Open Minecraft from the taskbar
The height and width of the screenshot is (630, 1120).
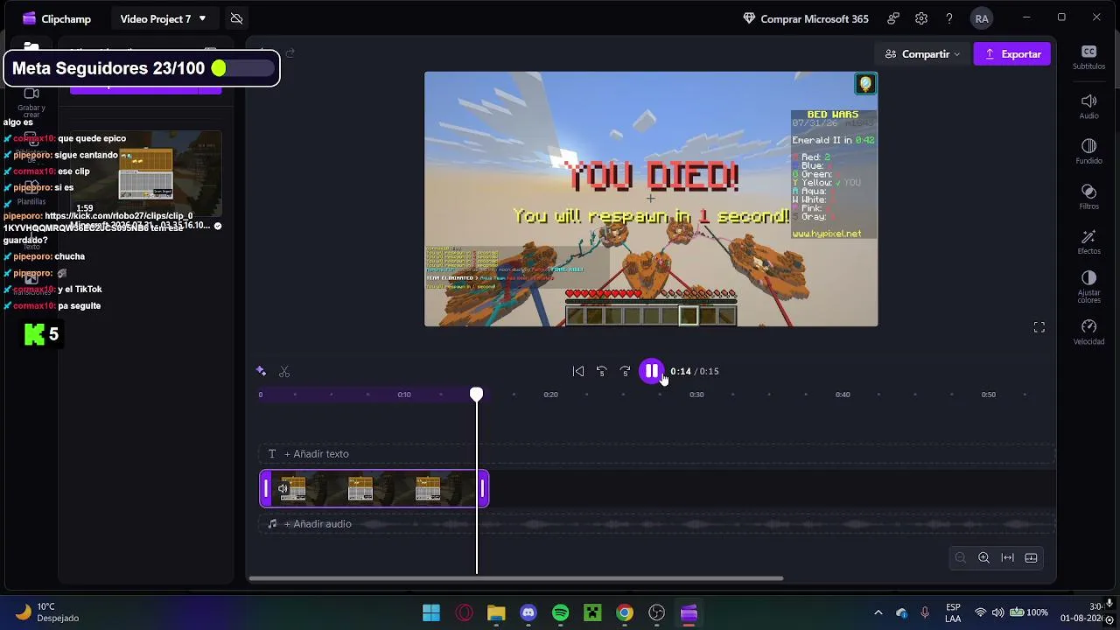[x=592, y=612]
